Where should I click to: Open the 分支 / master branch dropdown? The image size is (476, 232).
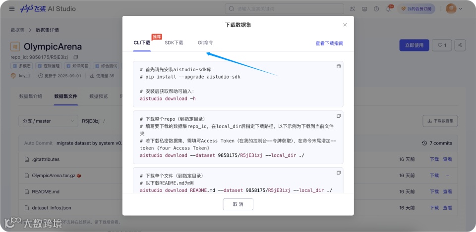(48, 121)
